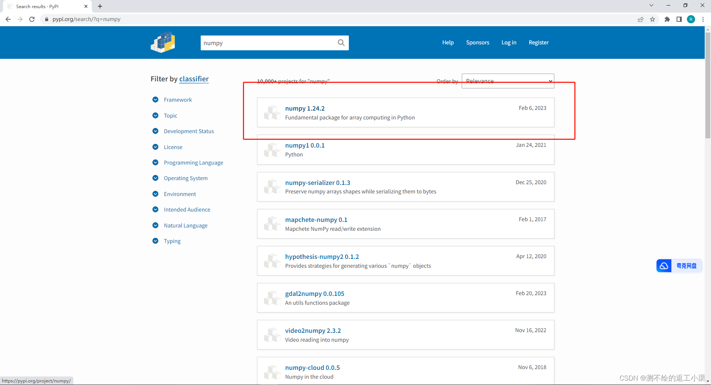
Task: Click the Nov 16, 2022 release date
Action: pos(531,330)
